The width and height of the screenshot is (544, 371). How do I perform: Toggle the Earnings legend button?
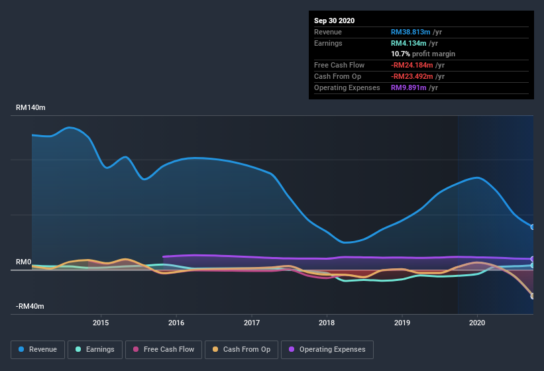(95, 350)
